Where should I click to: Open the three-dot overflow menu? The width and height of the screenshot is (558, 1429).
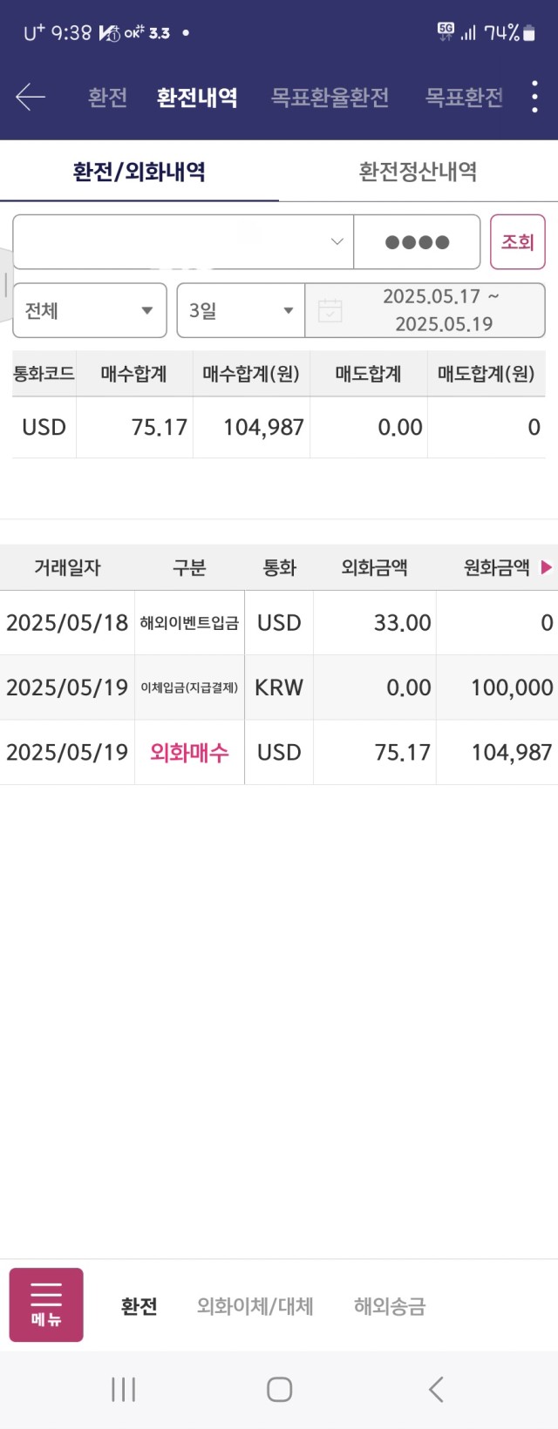pos(534,97)
